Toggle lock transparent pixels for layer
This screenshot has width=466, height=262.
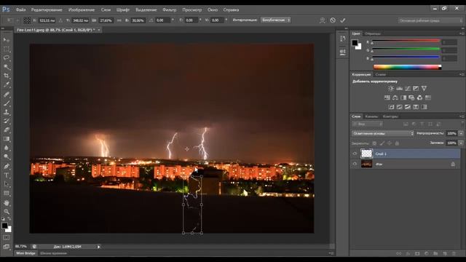[x=374, y=143]
